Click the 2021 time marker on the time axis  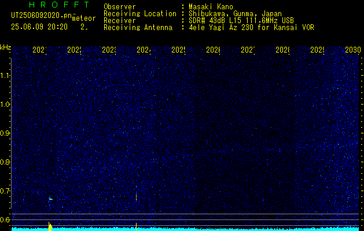[39, 50]
